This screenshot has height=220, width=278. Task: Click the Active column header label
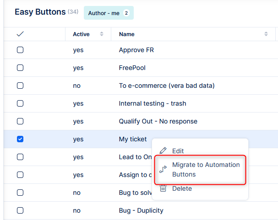81,34
